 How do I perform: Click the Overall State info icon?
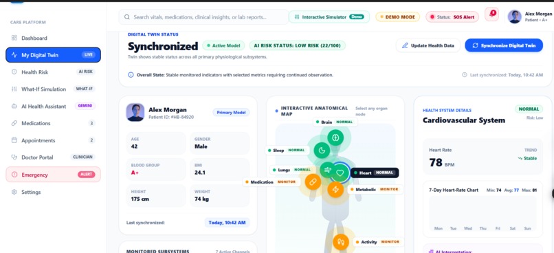131,75
